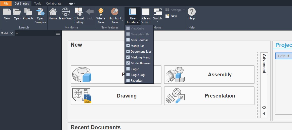Click the Part template icon
The width and height of the screenshot is (292, 130).
click(x=82, y=75)
